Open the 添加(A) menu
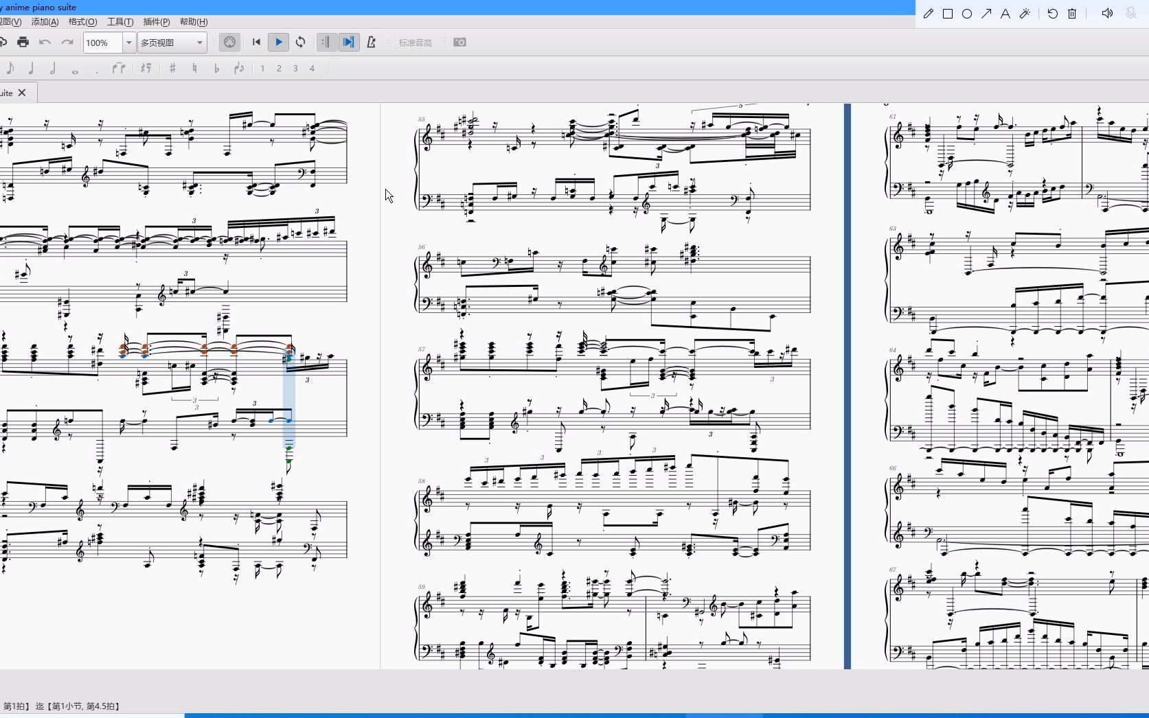 point(45,22)
